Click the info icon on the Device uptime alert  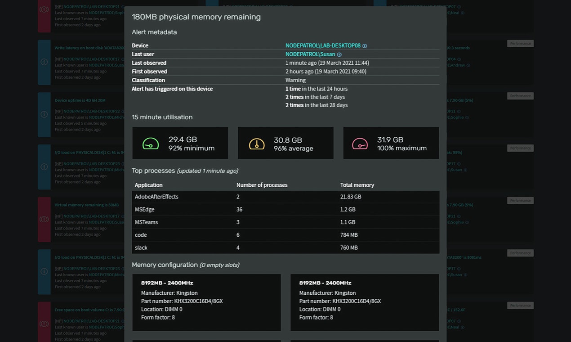[44, 115]
